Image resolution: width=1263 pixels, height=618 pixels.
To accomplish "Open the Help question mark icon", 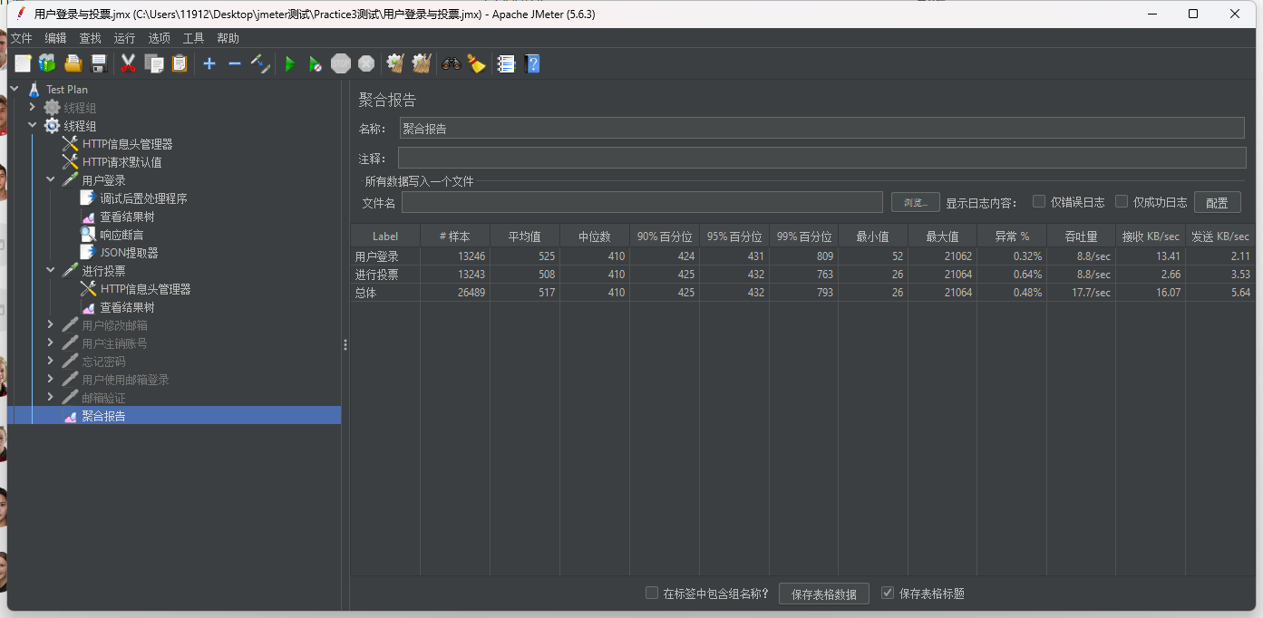I will pyautogui.click(x=533, y=63).
